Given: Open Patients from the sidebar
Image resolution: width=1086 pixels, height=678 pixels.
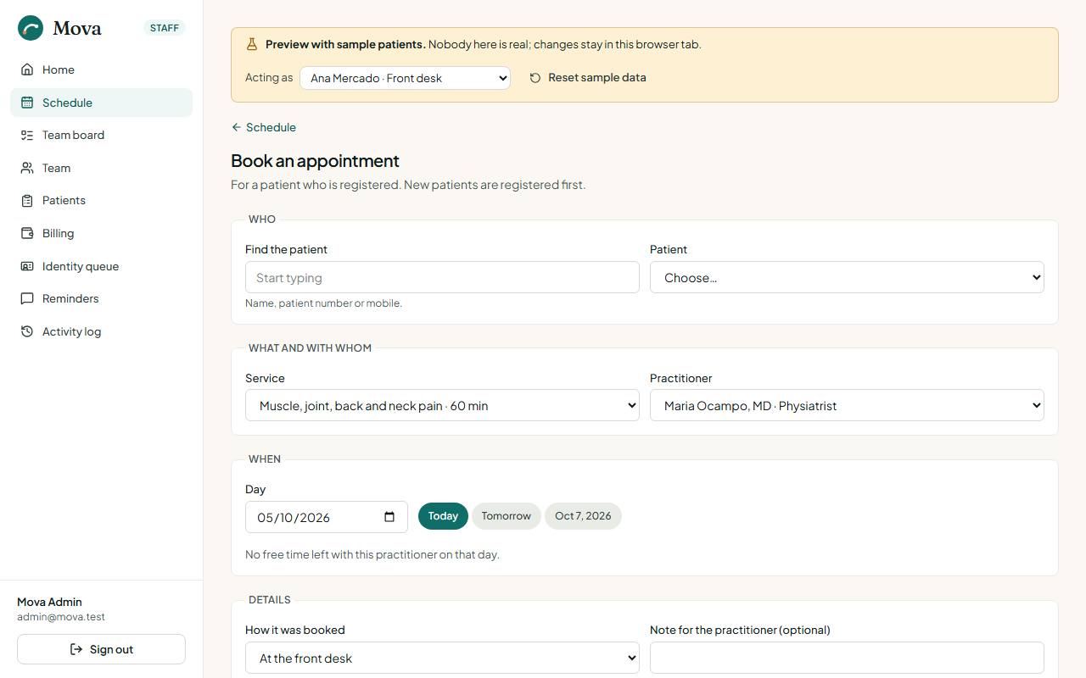Looking at the screenshot, I should click(x=101, y=200).
